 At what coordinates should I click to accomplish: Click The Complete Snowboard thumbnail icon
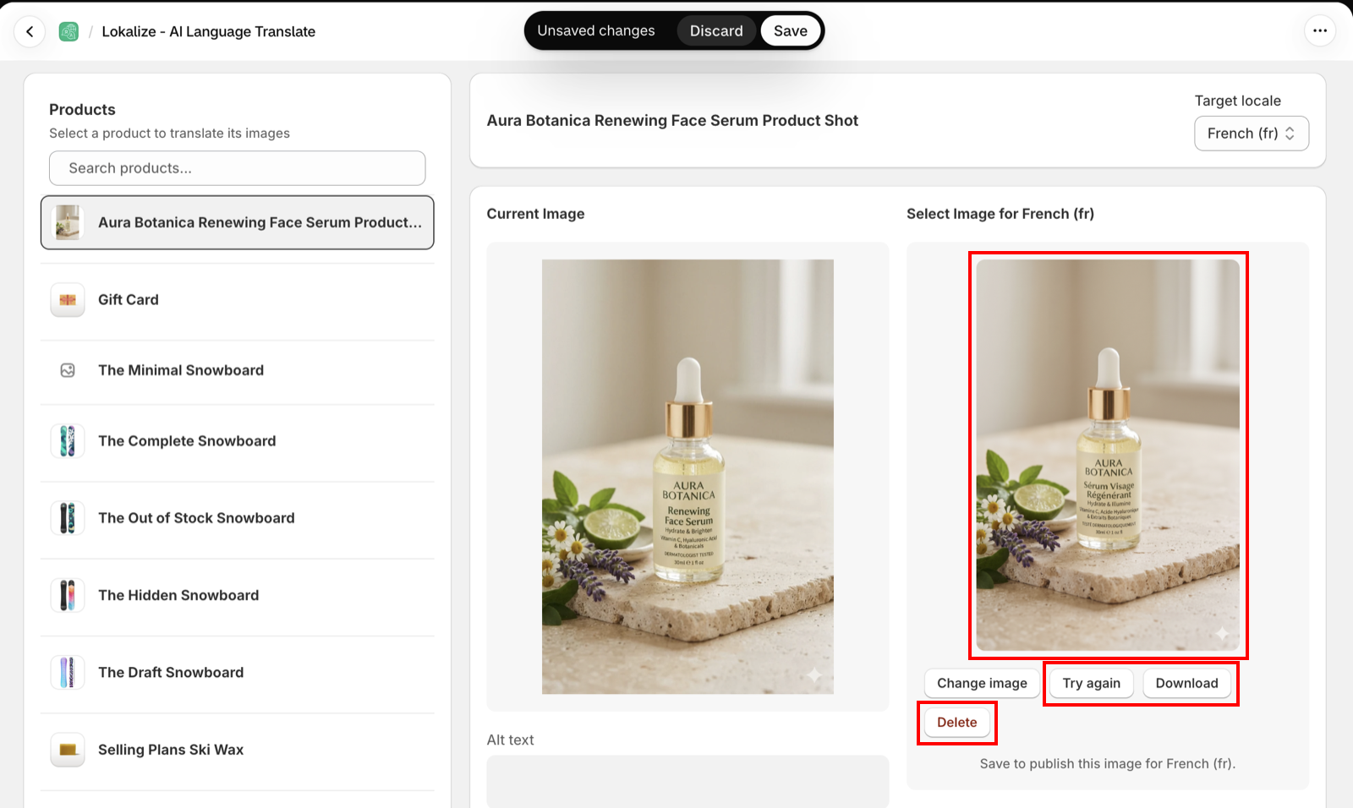[68, 441]
